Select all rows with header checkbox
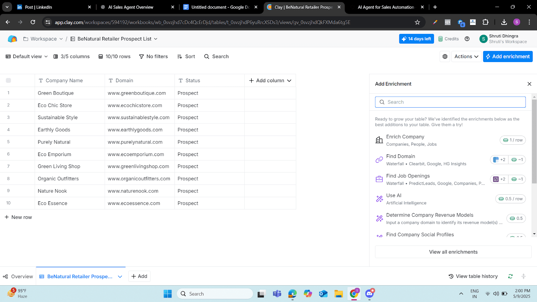Viewport: 537px width, 302px height. [8, 81]
